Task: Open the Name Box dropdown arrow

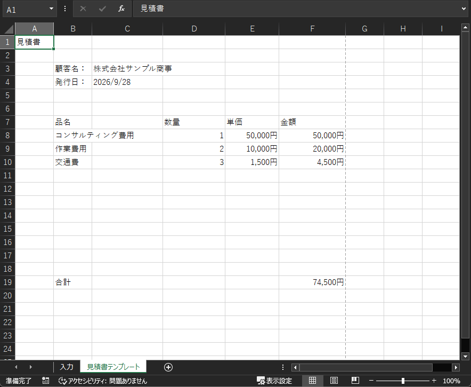Action: (x=51, y=9)
